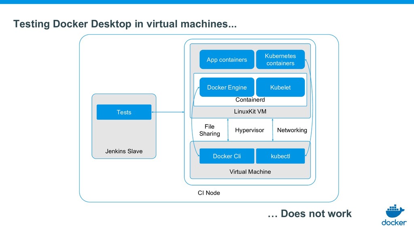The width and height of the screenshot is (414, 233).
Task: Click the Networking label
Action: coord(292,130)
